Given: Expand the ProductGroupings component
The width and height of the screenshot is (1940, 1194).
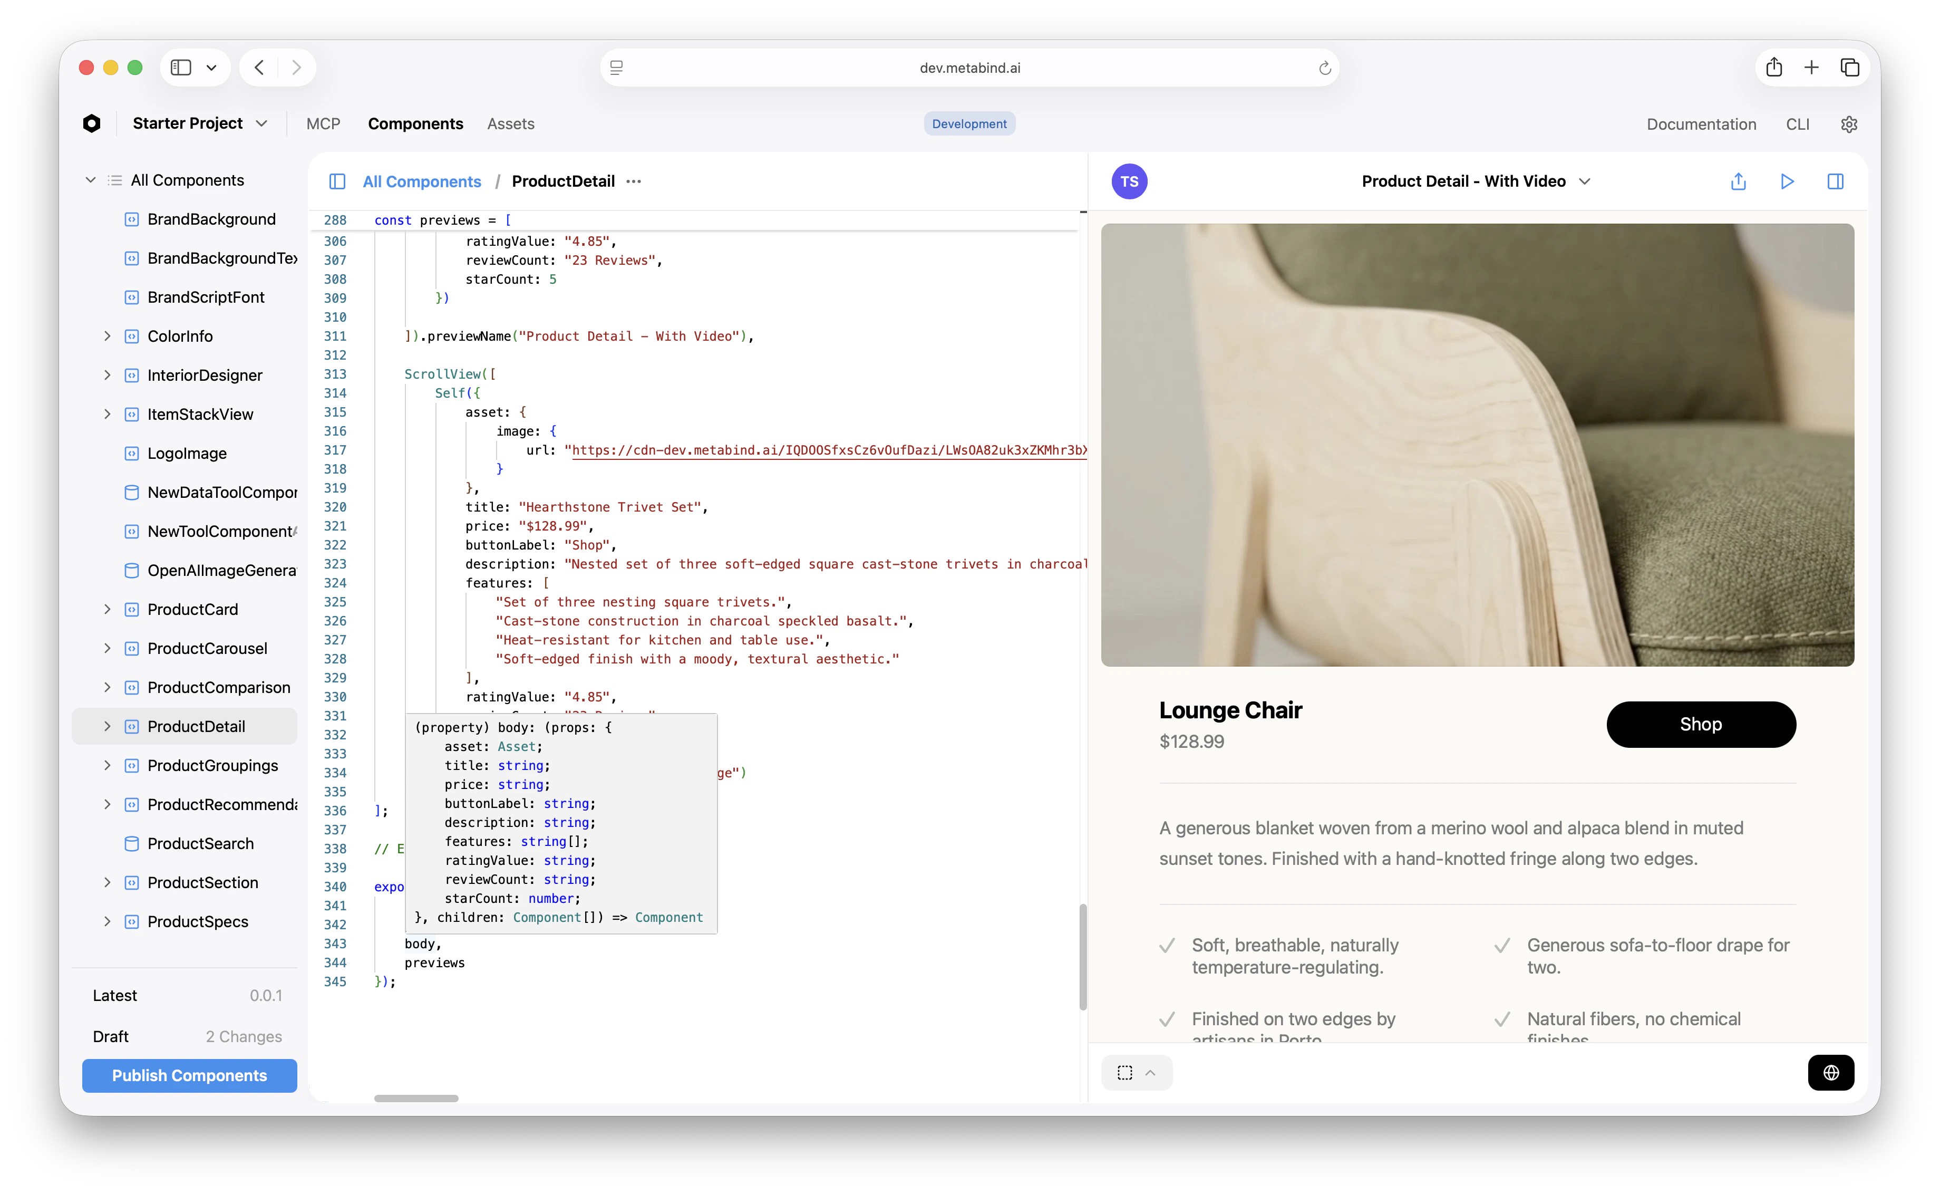Looking at the screenshot, I should 108,765.
